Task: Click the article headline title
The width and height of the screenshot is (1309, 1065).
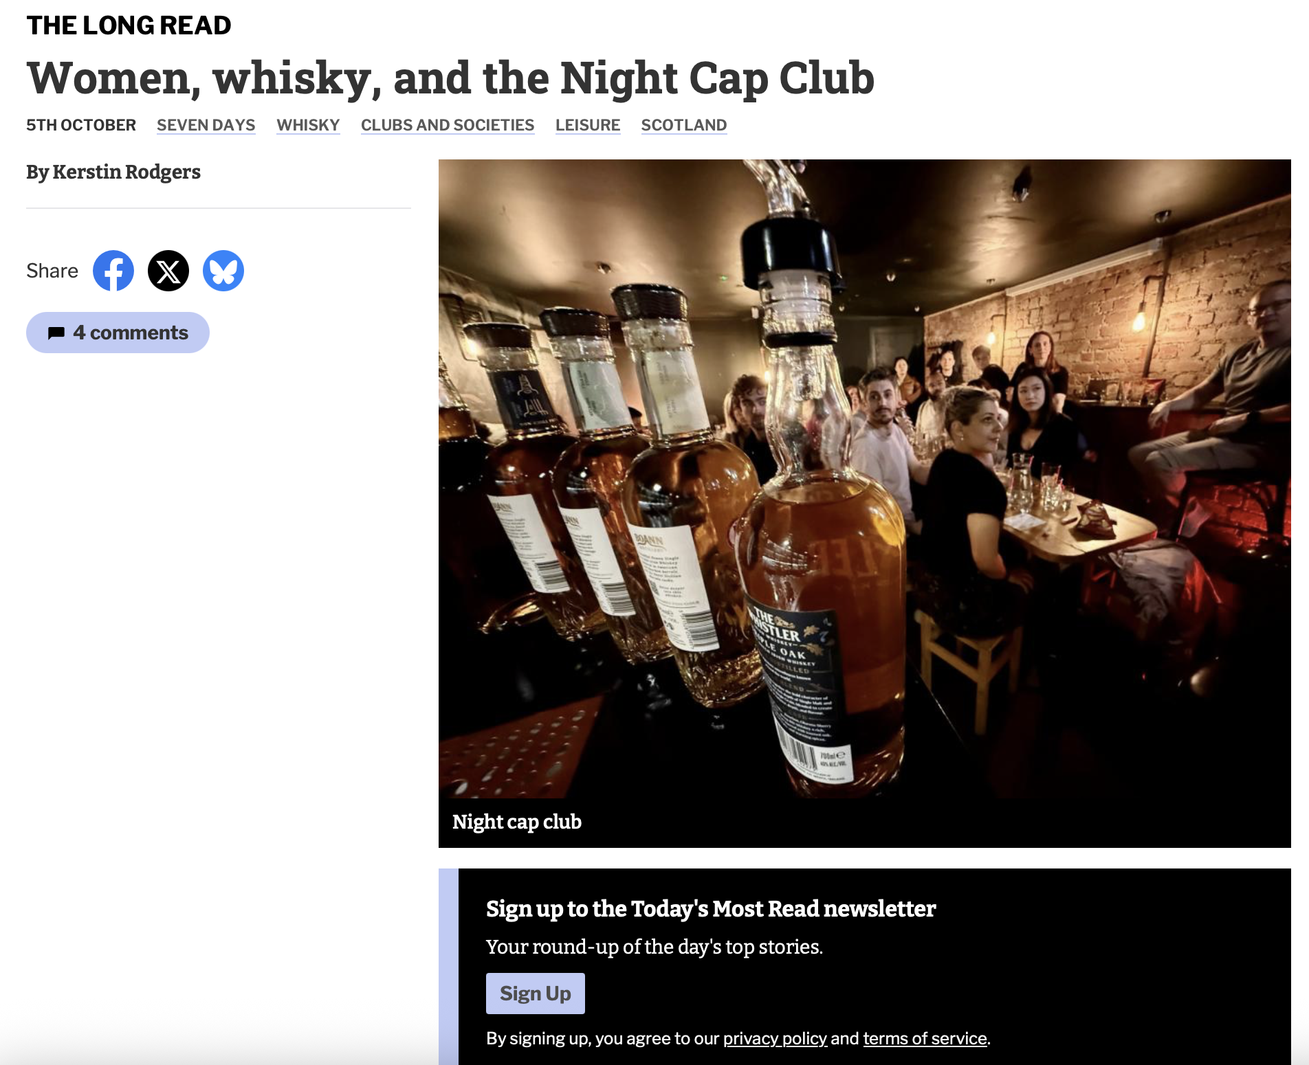Action: (x=450, y=78)
